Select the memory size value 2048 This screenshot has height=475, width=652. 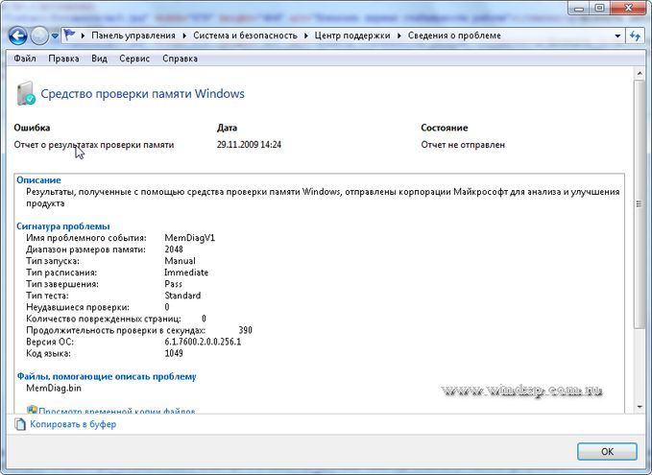[x=174, y=249]
